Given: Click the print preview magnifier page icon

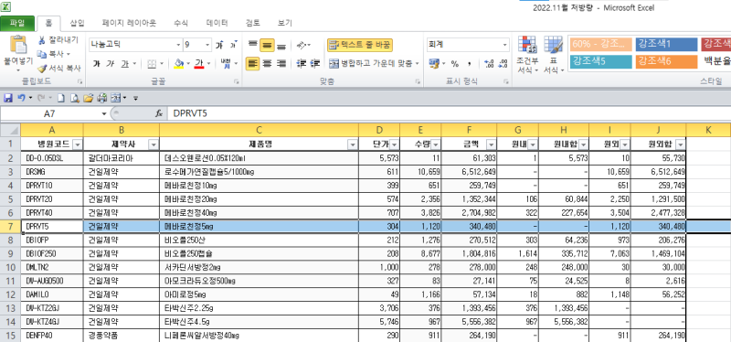Looking at the screenshot, I should pos(74,98).
